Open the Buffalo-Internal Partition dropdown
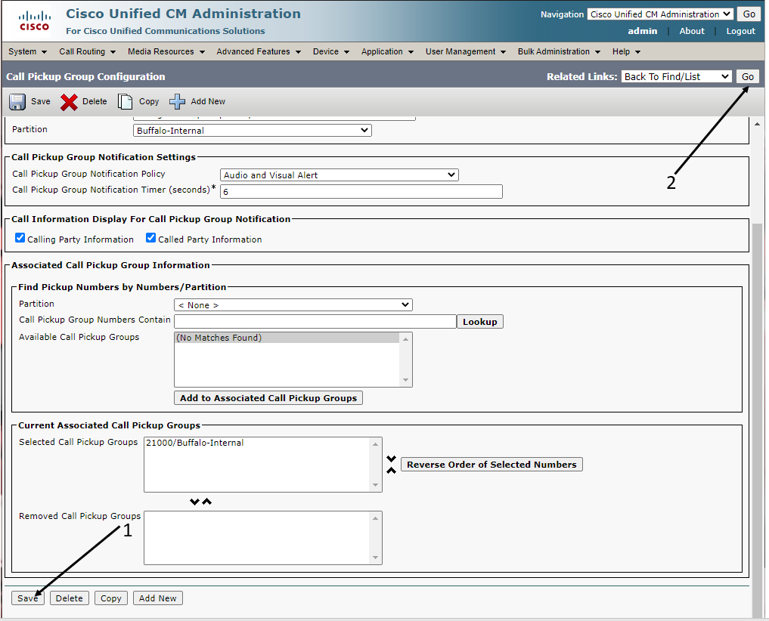Screen dimensions: 769x621 pos(252,131)
